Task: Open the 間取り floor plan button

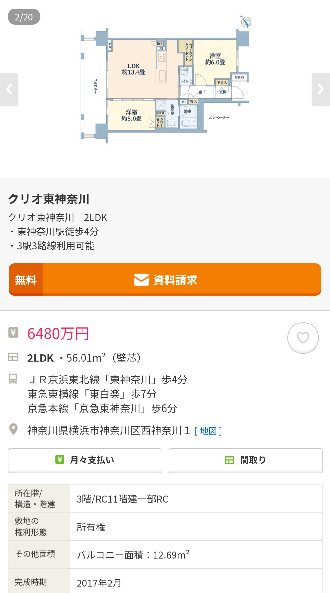Action: click(246, 460)
